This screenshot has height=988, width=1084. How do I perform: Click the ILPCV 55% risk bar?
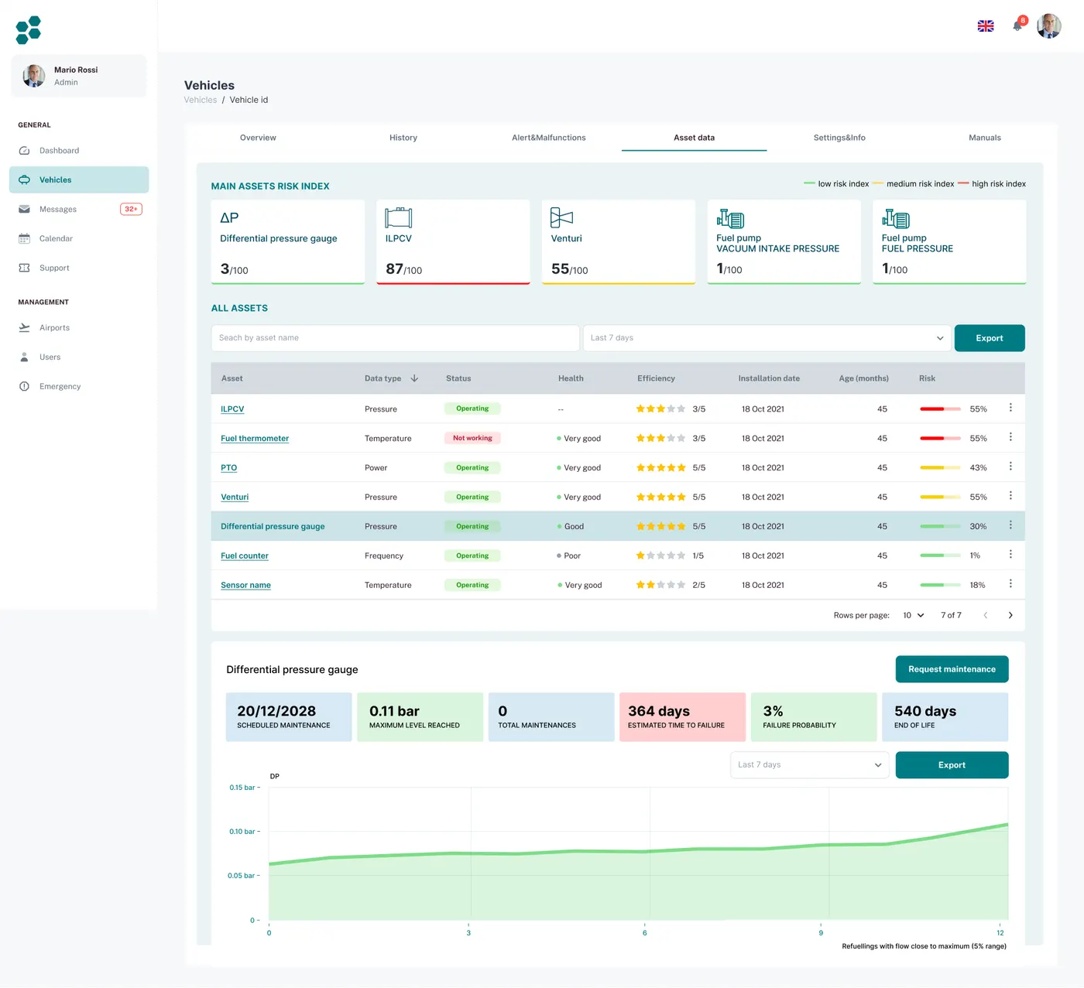(940, 409)
